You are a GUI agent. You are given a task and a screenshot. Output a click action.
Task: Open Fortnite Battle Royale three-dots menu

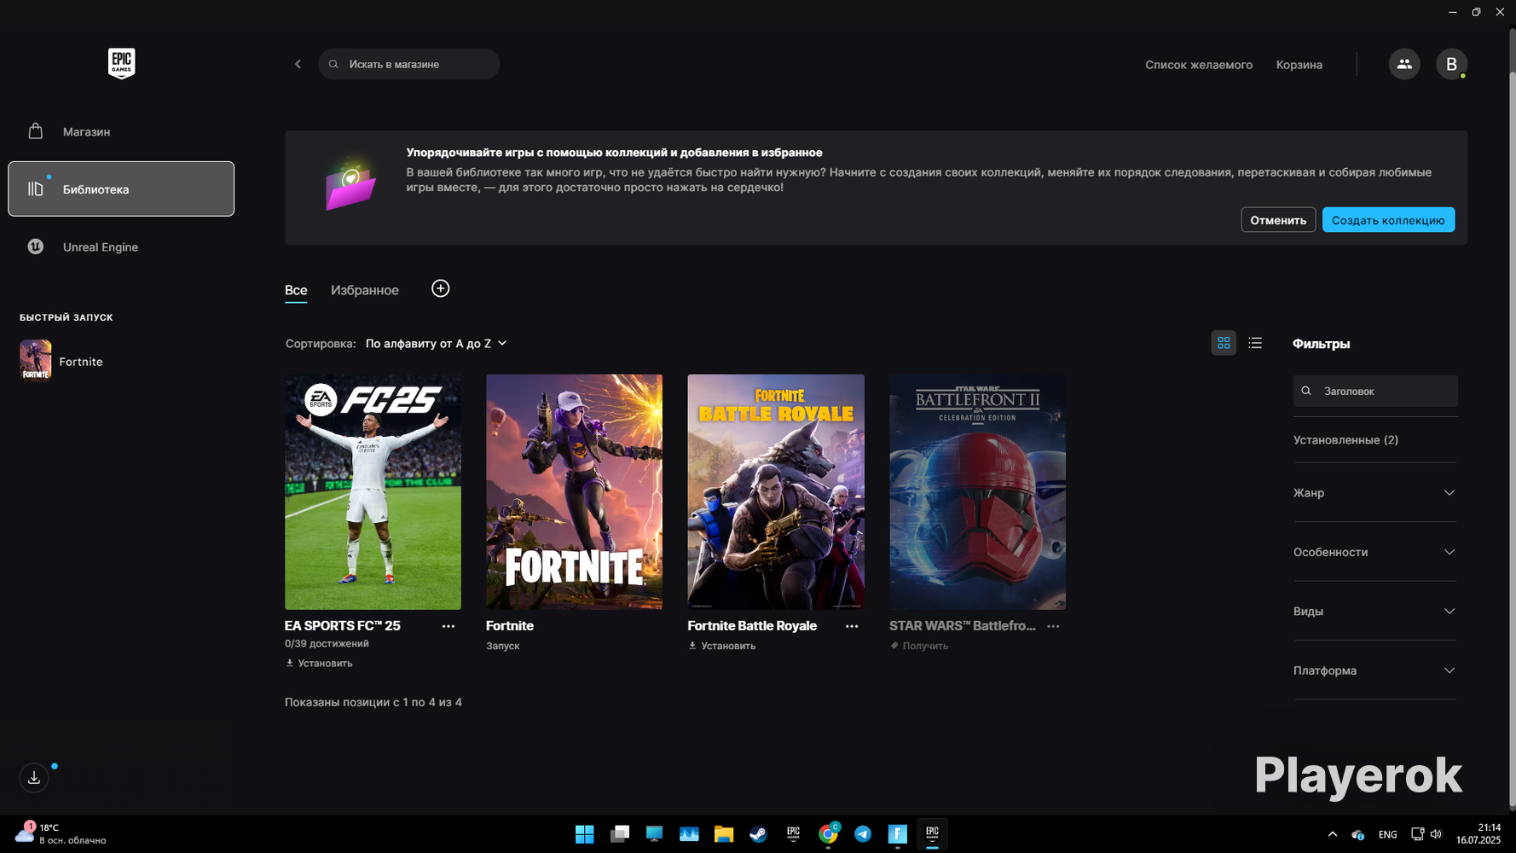click(852, 626)
